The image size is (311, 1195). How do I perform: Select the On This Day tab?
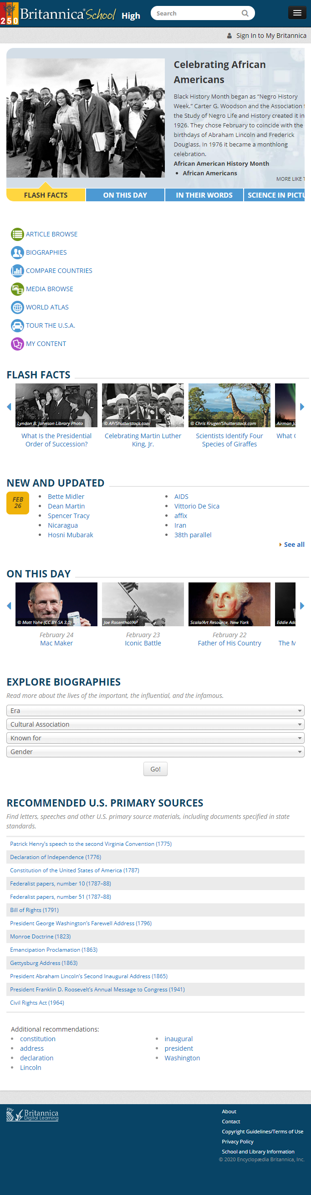coord(125,195)
